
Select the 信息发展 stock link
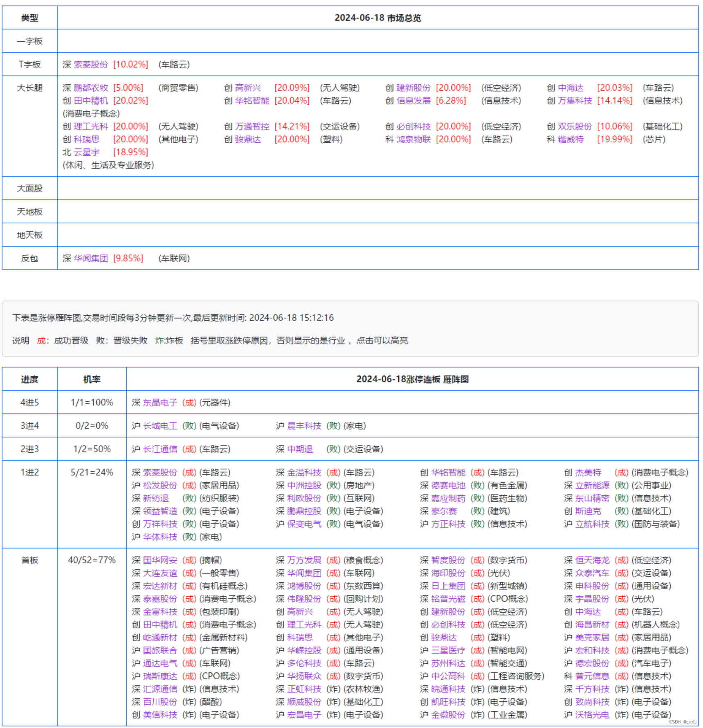point(414,101)
